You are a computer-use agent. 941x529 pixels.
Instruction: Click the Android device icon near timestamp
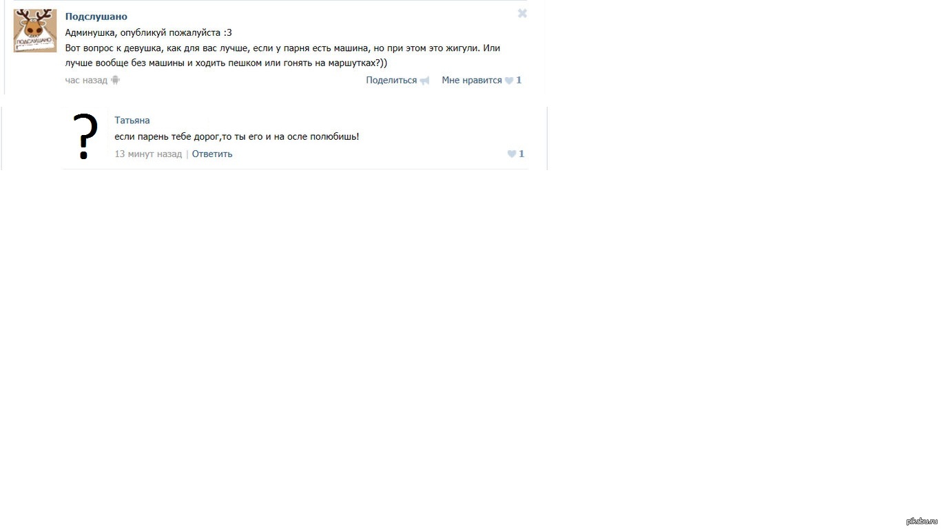pyautogui.click(x=115, y=80)
